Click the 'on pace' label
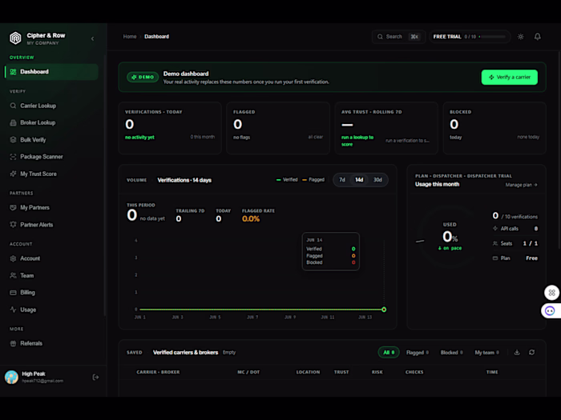The image size is (561, 420). pyautogui.click(x=450, y=248)
